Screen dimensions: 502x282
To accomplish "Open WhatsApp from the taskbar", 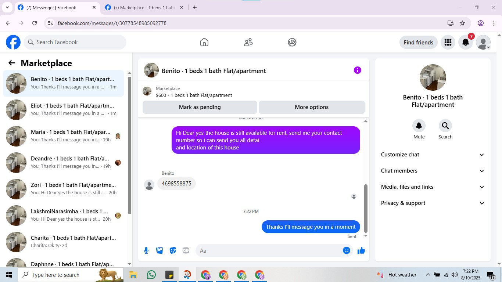I will 151,275.
